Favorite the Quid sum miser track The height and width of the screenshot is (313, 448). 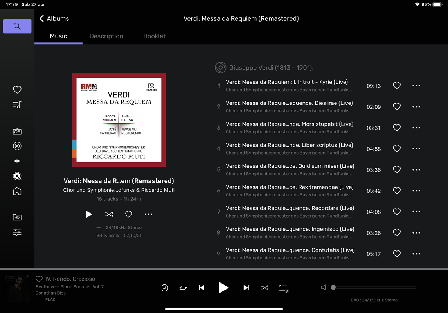click(397, 170)
